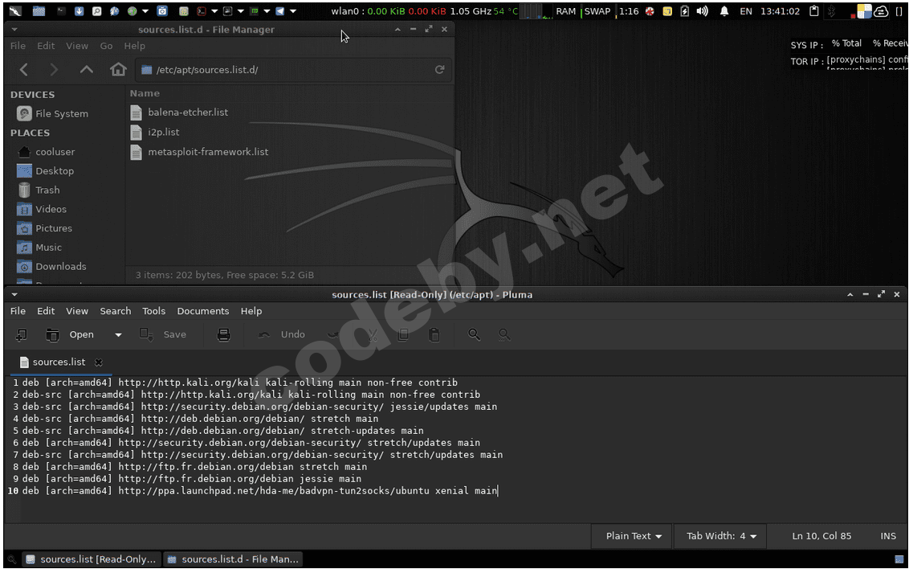909x569 pixels.
Task: Open Pluma View menu
Action: coord(77,311)
